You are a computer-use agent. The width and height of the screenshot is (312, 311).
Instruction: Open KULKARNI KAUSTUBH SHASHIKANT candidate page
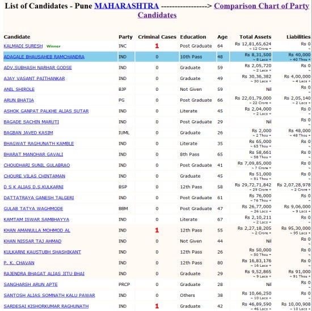[43, 252]
